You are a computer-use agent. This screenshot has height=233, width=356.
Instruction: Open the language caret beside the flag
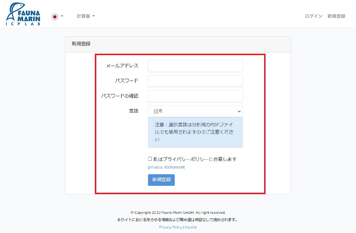tap(62, 16)
